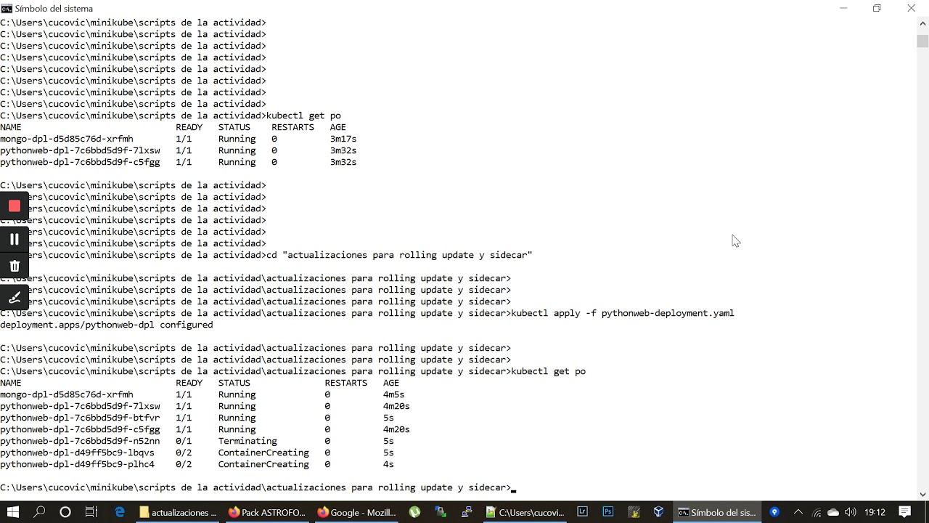Screen dimensions: 929x523
Task: Open the Action Center notifications icon
Action: [x=905, y=512]
